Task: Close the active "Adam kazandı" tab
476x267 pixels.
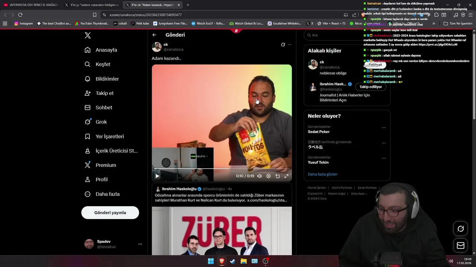Action: (x=178, y=5)
